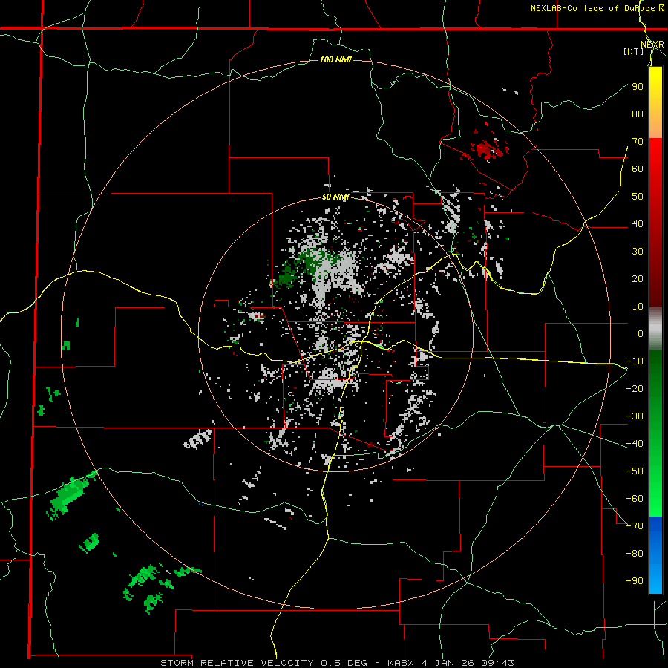Image resolution: width=668 pixels, height=668 pixels.
Task: Pick the -60 label on color scale
Action: [635, 499]
